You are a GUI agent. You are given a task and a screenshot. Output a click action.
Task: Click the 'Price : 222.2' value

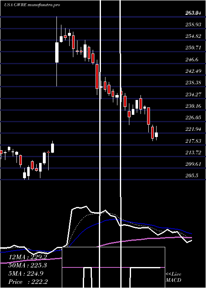(x=27, y=282)
